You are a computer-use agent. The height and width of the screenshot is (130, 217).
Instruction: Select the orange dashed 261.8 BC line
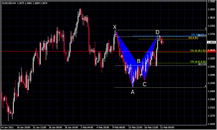[x=168, y=39]
